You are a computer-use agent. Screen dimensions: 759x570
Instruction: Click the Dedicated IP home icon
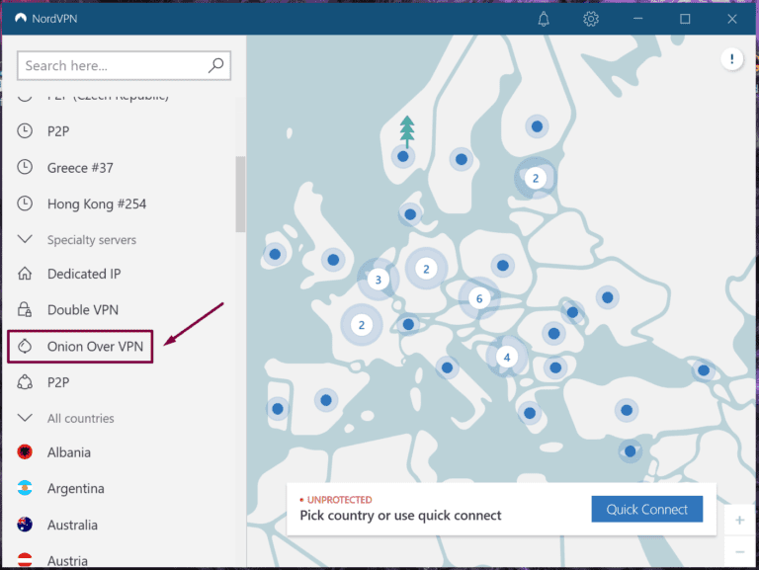click(x=26, y=274)
